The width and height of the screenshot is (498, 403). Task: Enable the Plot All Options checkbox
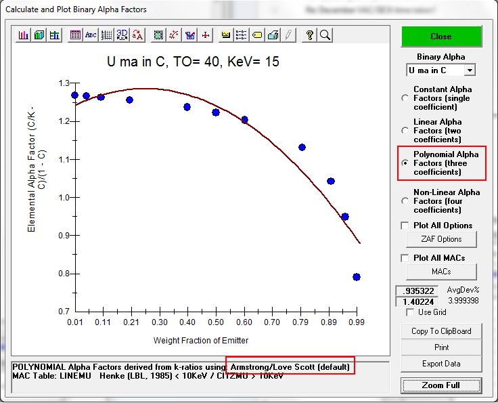(x=405, y=226)
